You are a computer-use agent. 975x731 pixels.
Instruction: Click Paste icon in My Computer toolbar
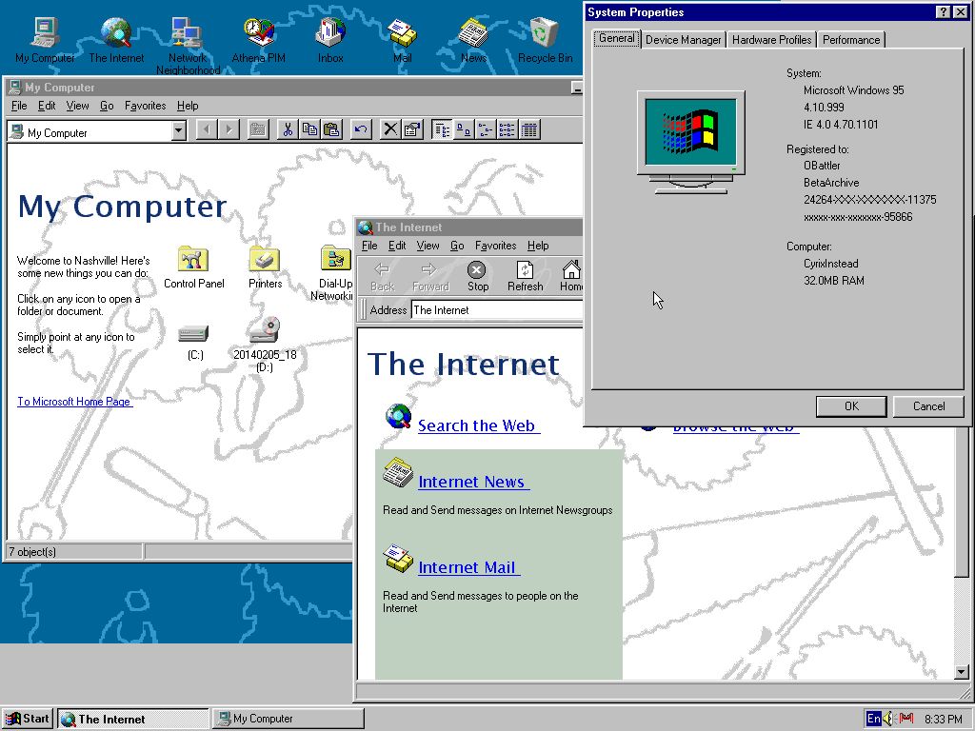click(x=332, y=129)
